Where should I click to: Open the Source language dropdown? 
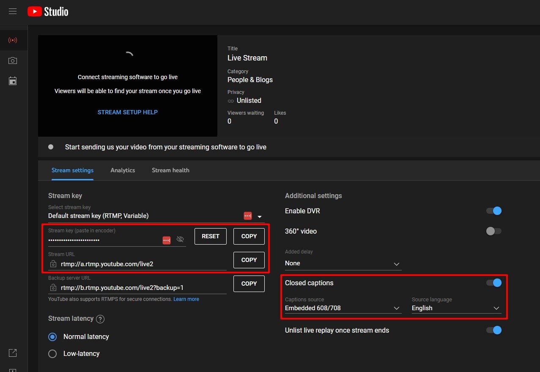click(456, 308)
